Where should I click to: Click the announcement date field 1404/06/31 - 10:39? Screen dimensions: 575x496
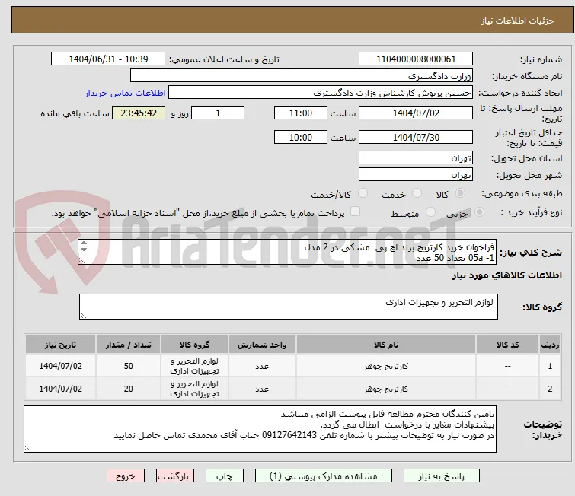[108, 59]
